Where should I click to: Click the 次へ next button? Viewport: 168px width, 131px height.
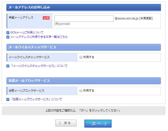pyautogui.click(x=98, y=124)
